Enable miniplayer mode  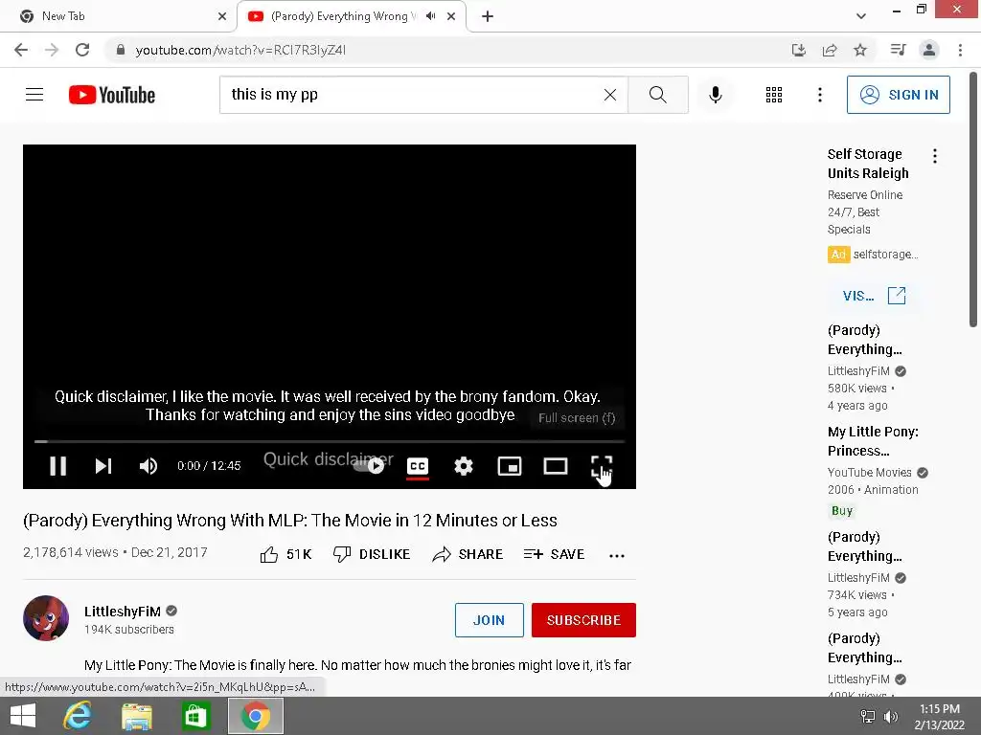[510, 466]
